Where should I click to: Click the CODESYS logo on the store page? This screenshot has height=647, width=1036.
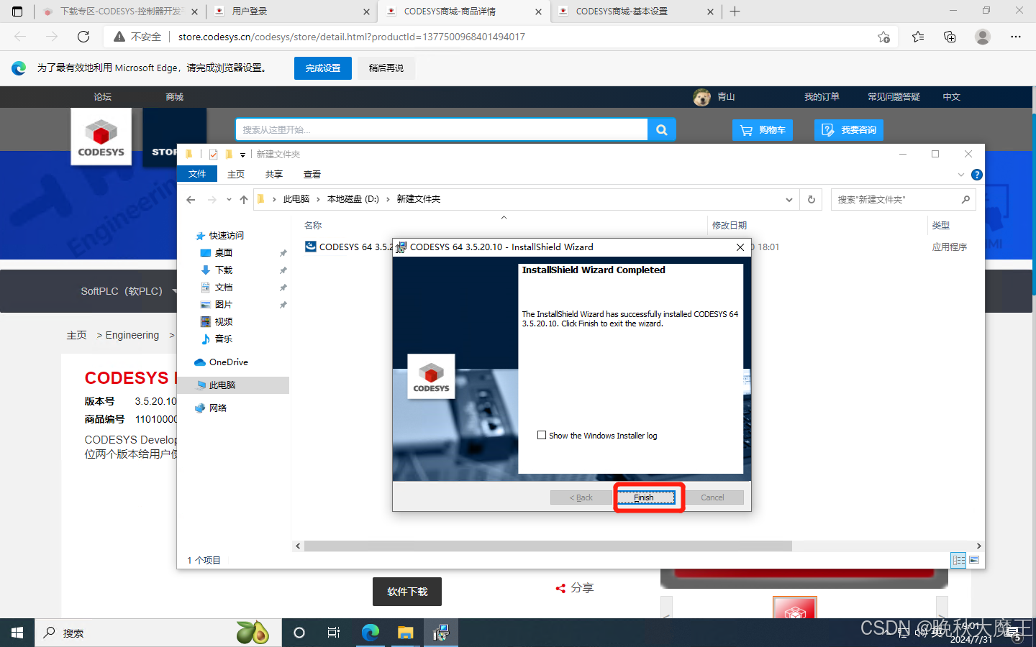click(101, 137)
